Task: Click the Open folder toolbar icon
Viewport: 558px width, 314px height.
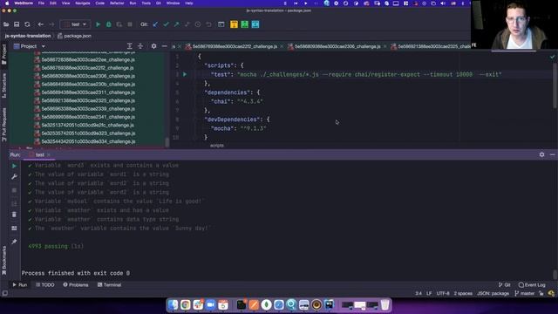Action: 6,24
